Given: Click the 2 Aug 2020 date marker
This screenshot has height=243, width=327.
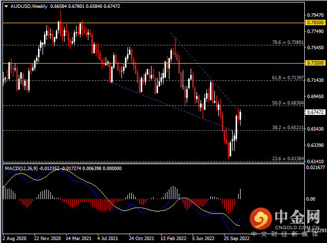Looking at the screenshot, I should [x=15, y=238].
